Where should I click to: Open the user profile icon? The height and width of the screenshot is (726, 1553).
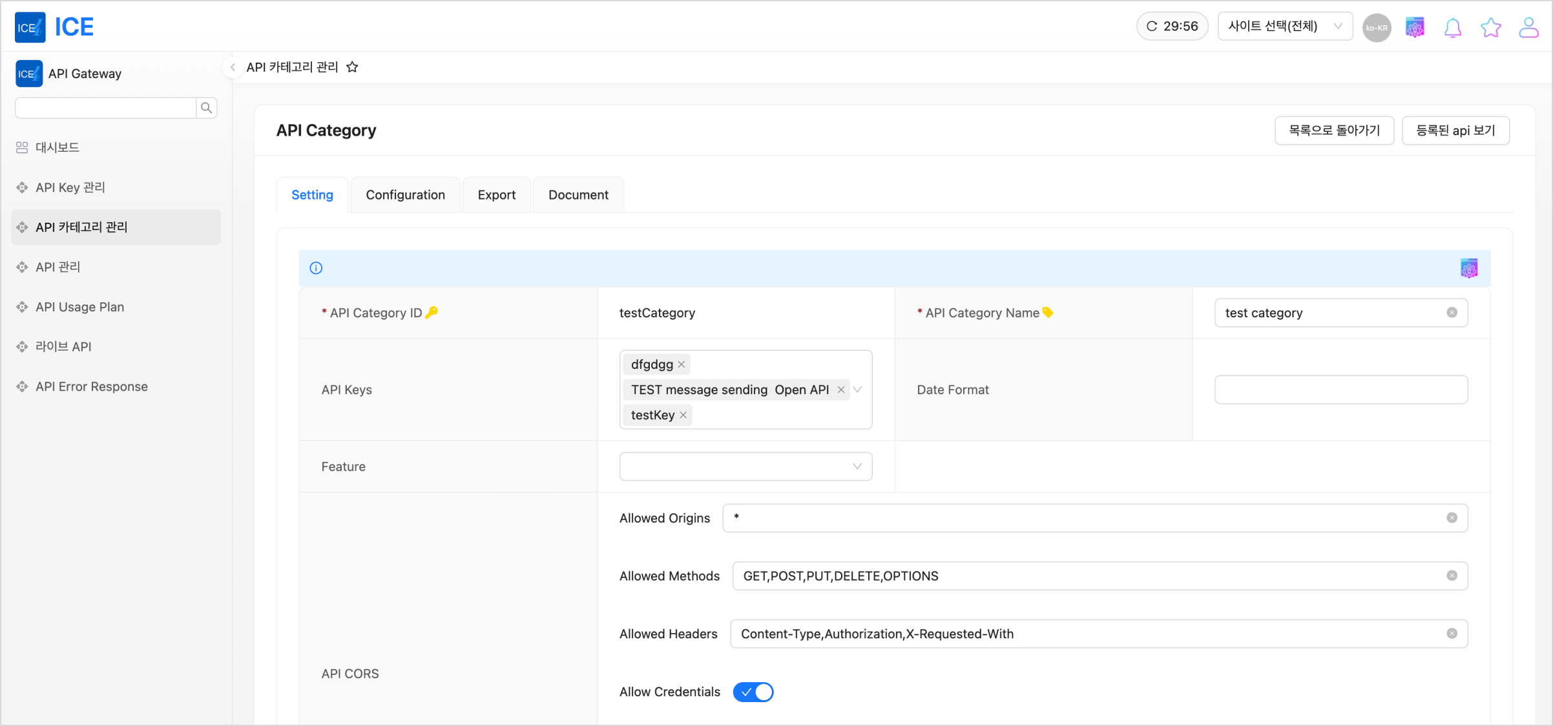(1528, 28)
